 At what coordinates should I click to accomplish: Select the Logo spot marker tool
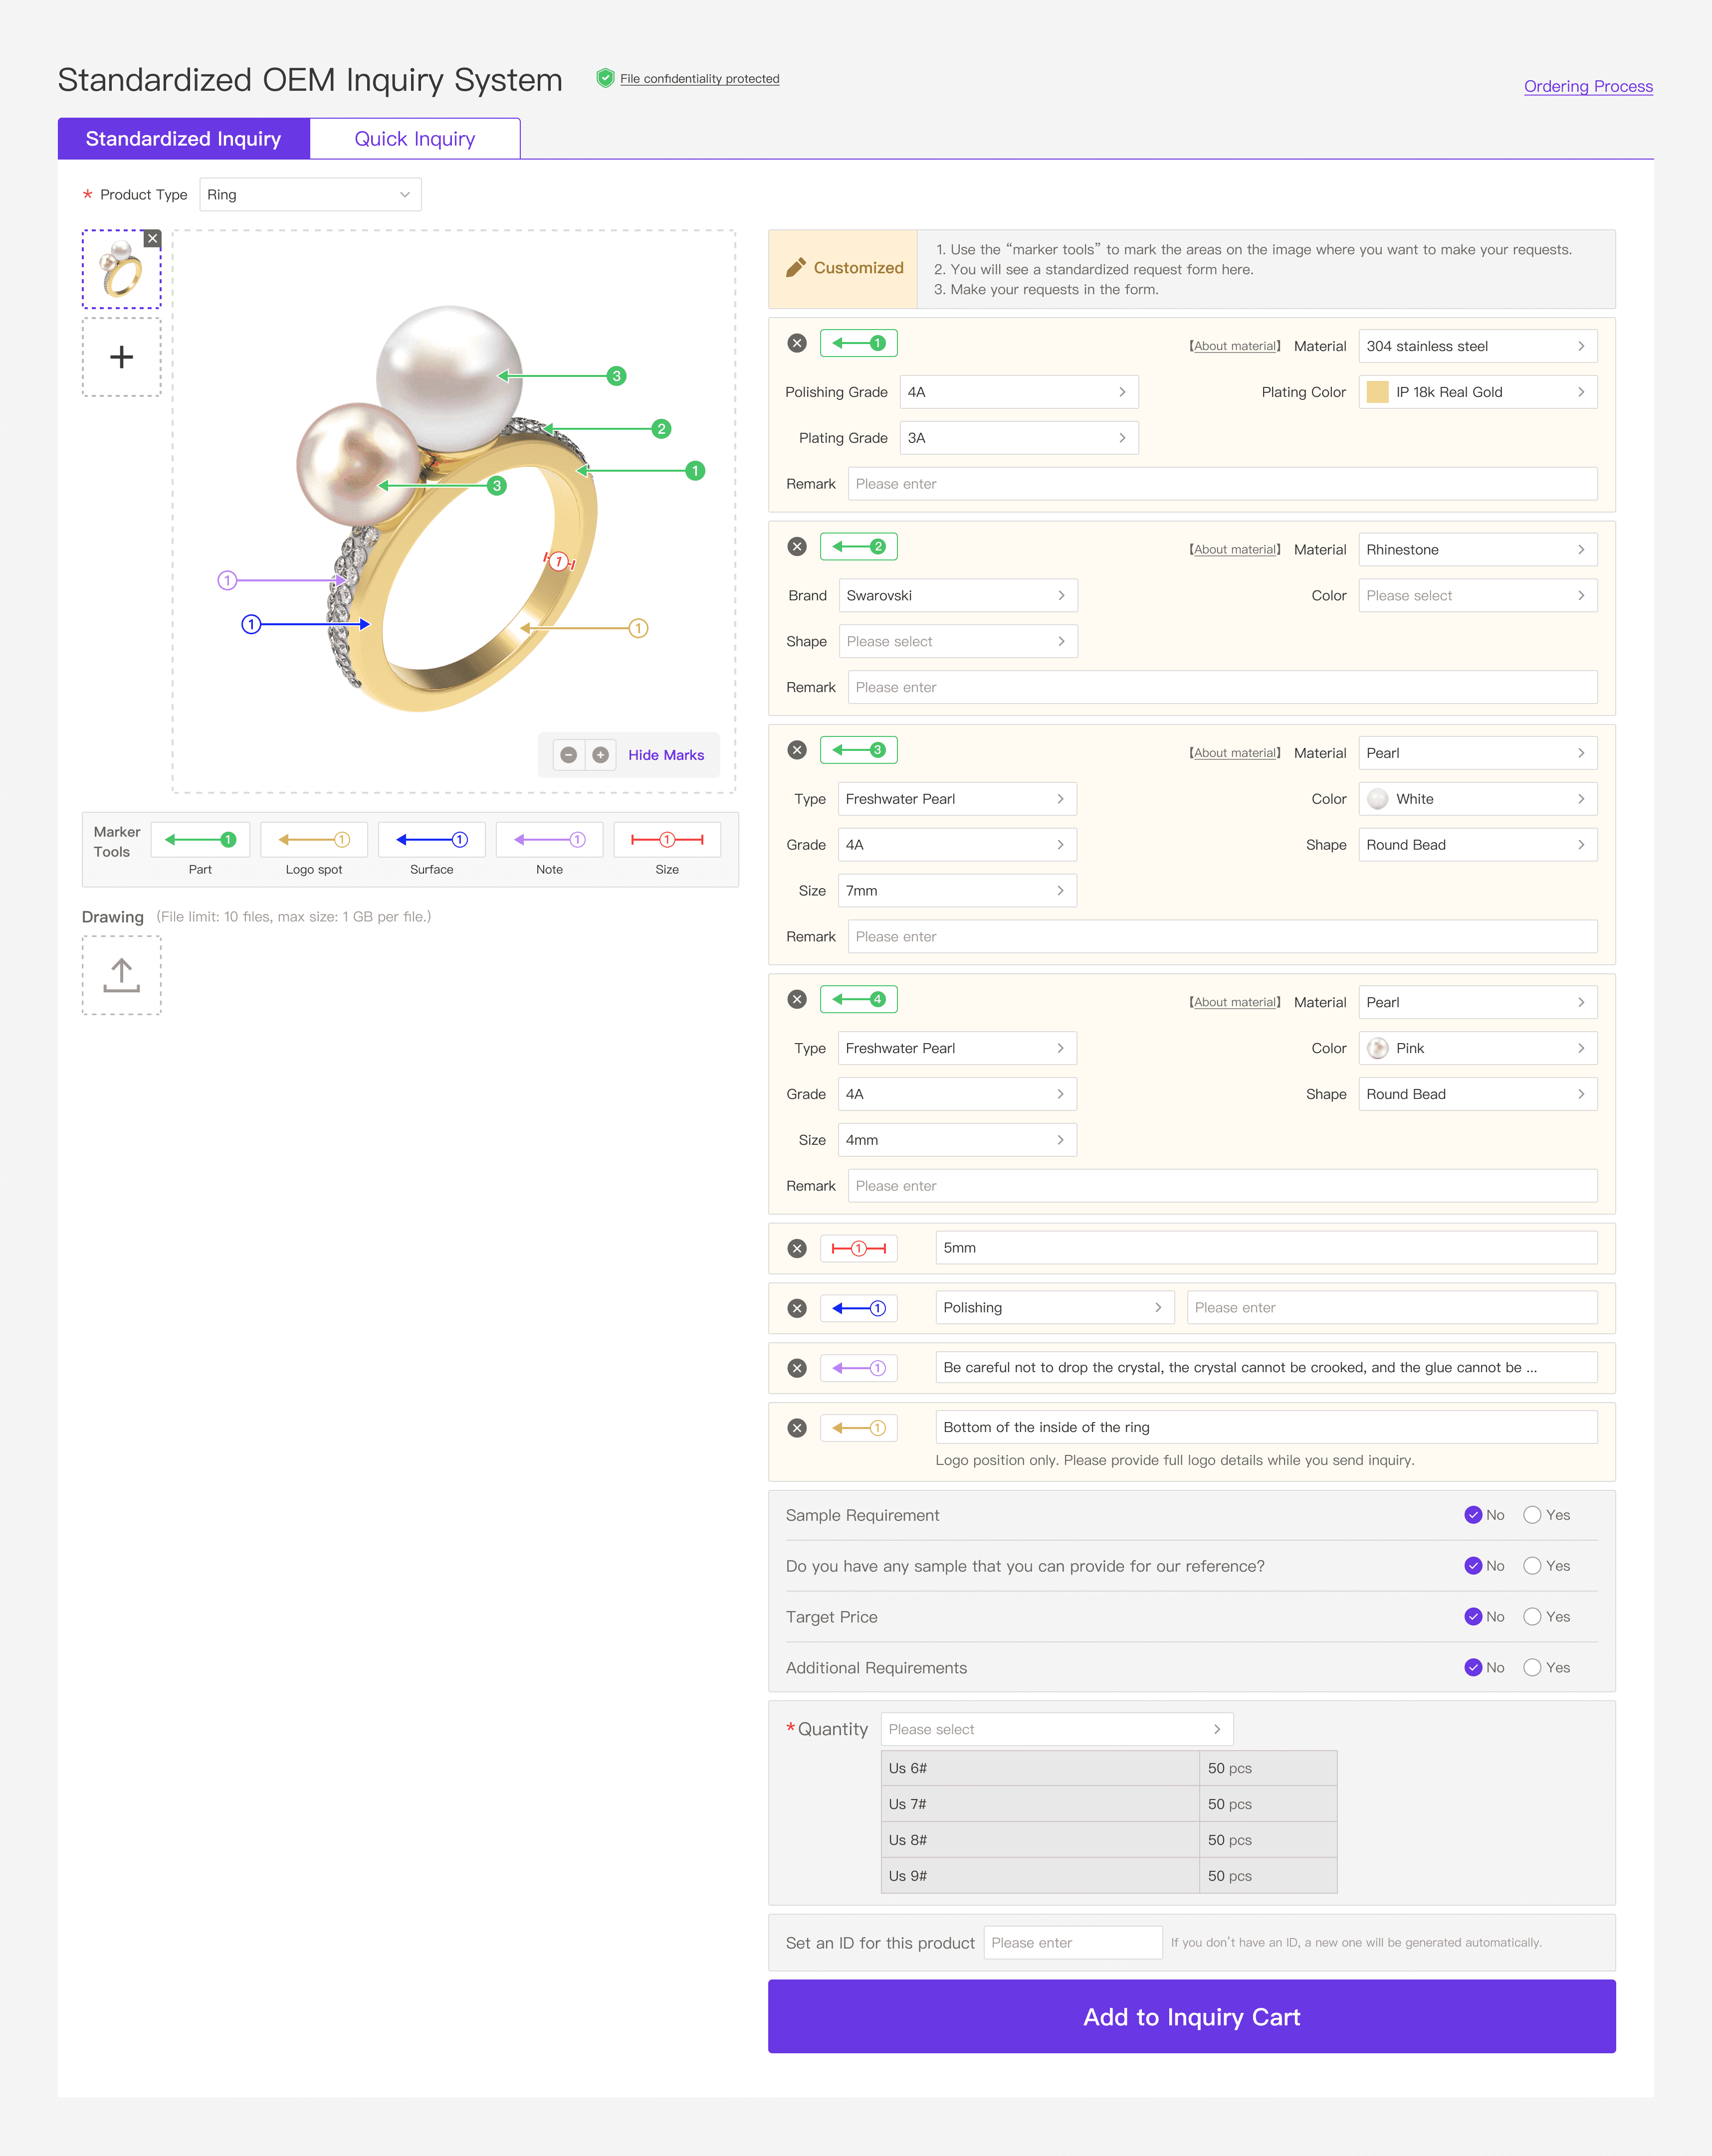click(313, 839)
